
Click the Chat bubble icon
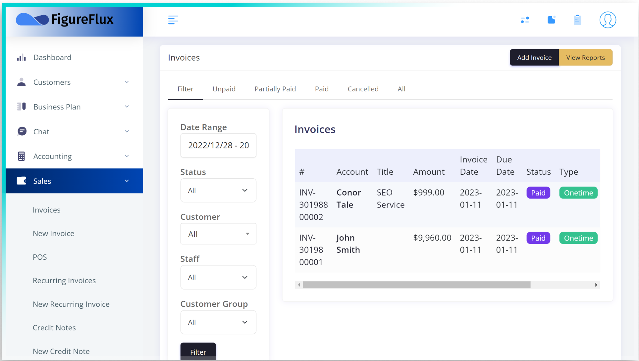pyautogui.click(x=22, y=131)
